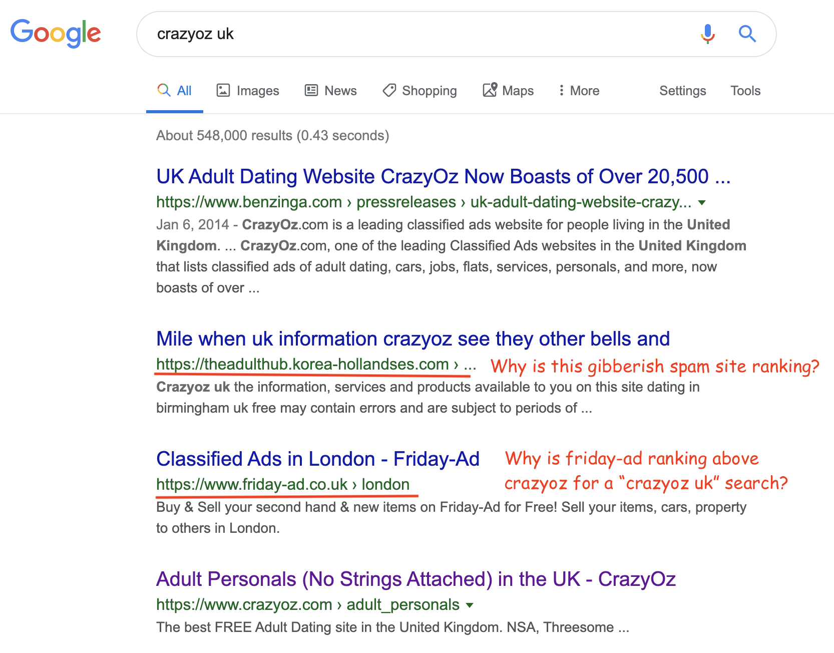Click the 'About 548,000 results' stats text
The image size is (834, 653).
click(273, 136)
